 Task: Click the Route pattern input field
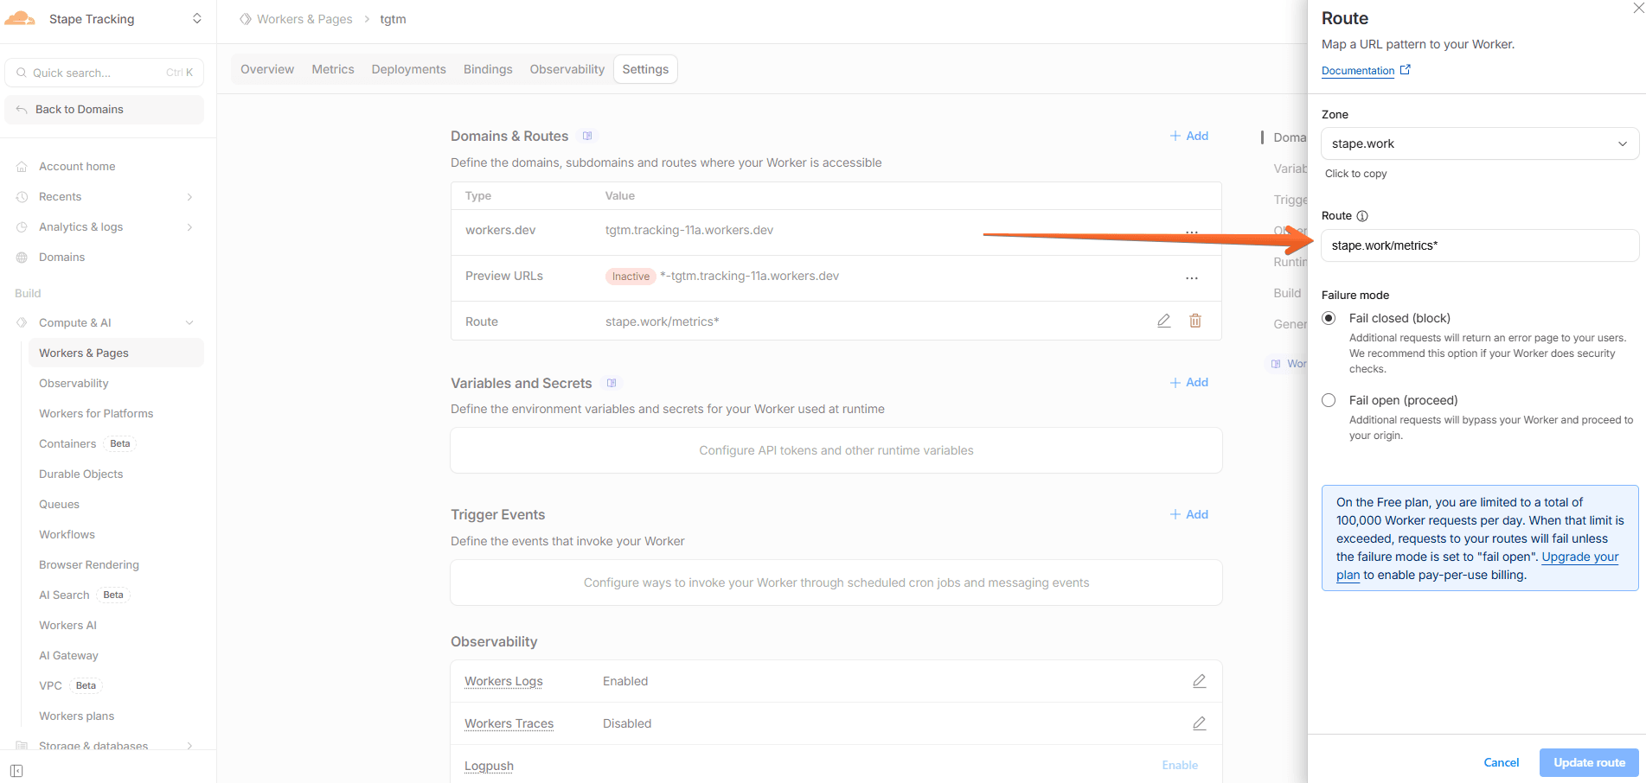pyautogui.click(x=1479, y=245)
